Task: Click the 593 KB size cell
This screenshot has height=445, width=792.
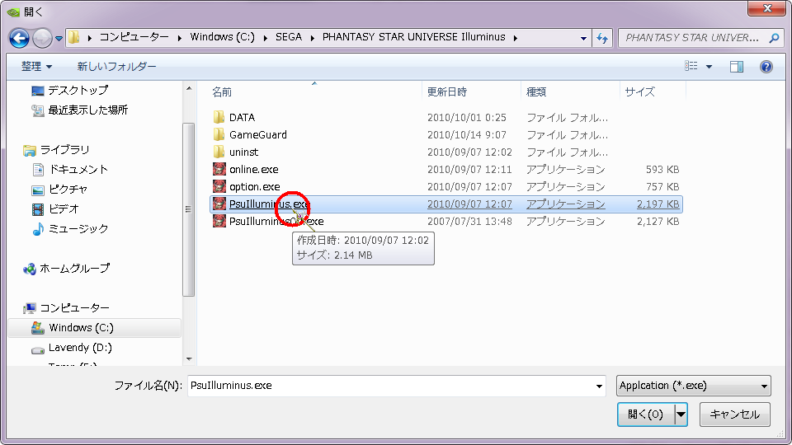Action: [x=662, y=170]
